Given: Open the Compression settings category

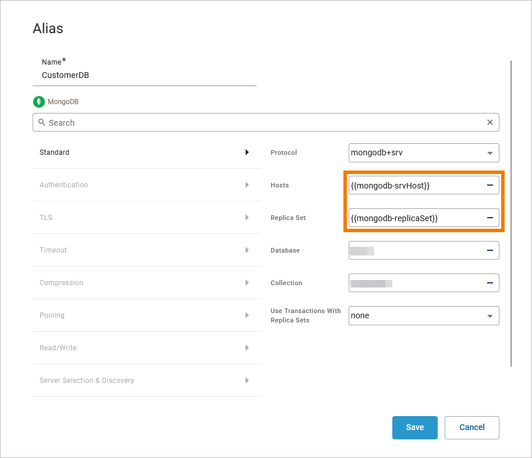Looking at the screenshot, I should (147, 283).
